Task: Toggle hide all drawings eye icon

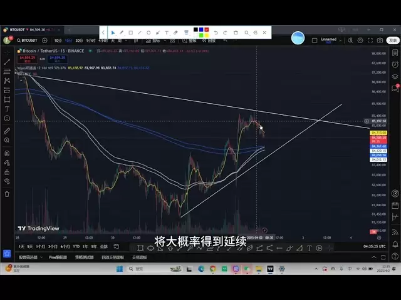Action: [x=7, y=181]
